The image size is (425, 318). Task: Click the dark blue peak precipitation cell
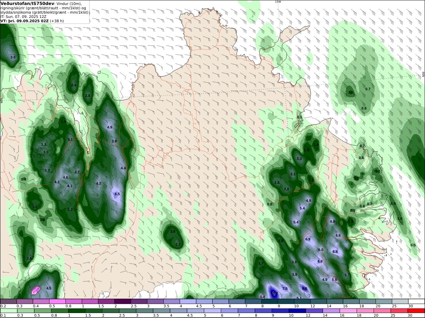click(274, 293)
